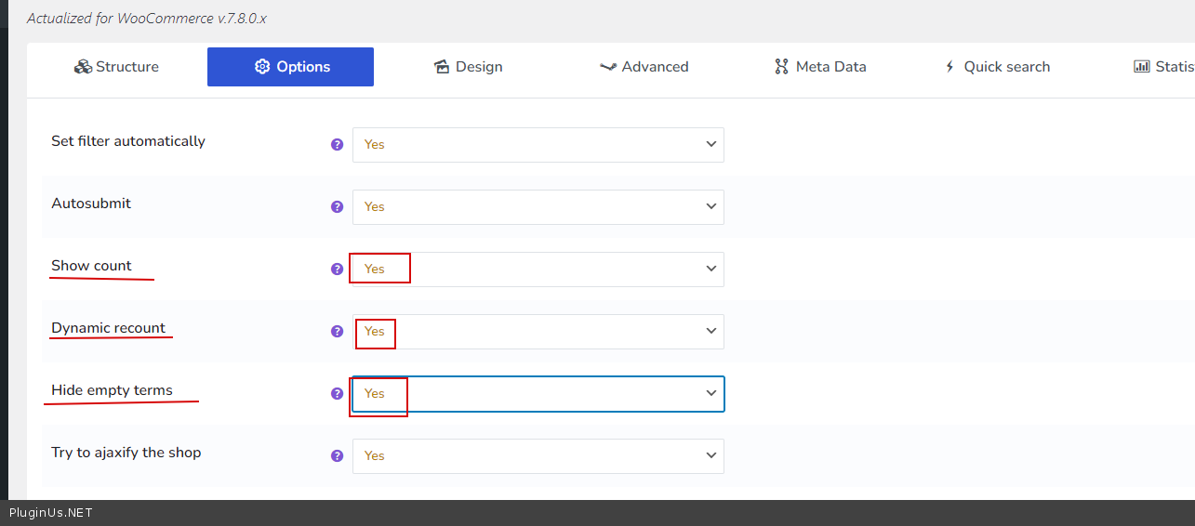This screenshot has height=526, width=1195.
Task: Click Dynamic recount help question icon
Action: pos(338,332)
